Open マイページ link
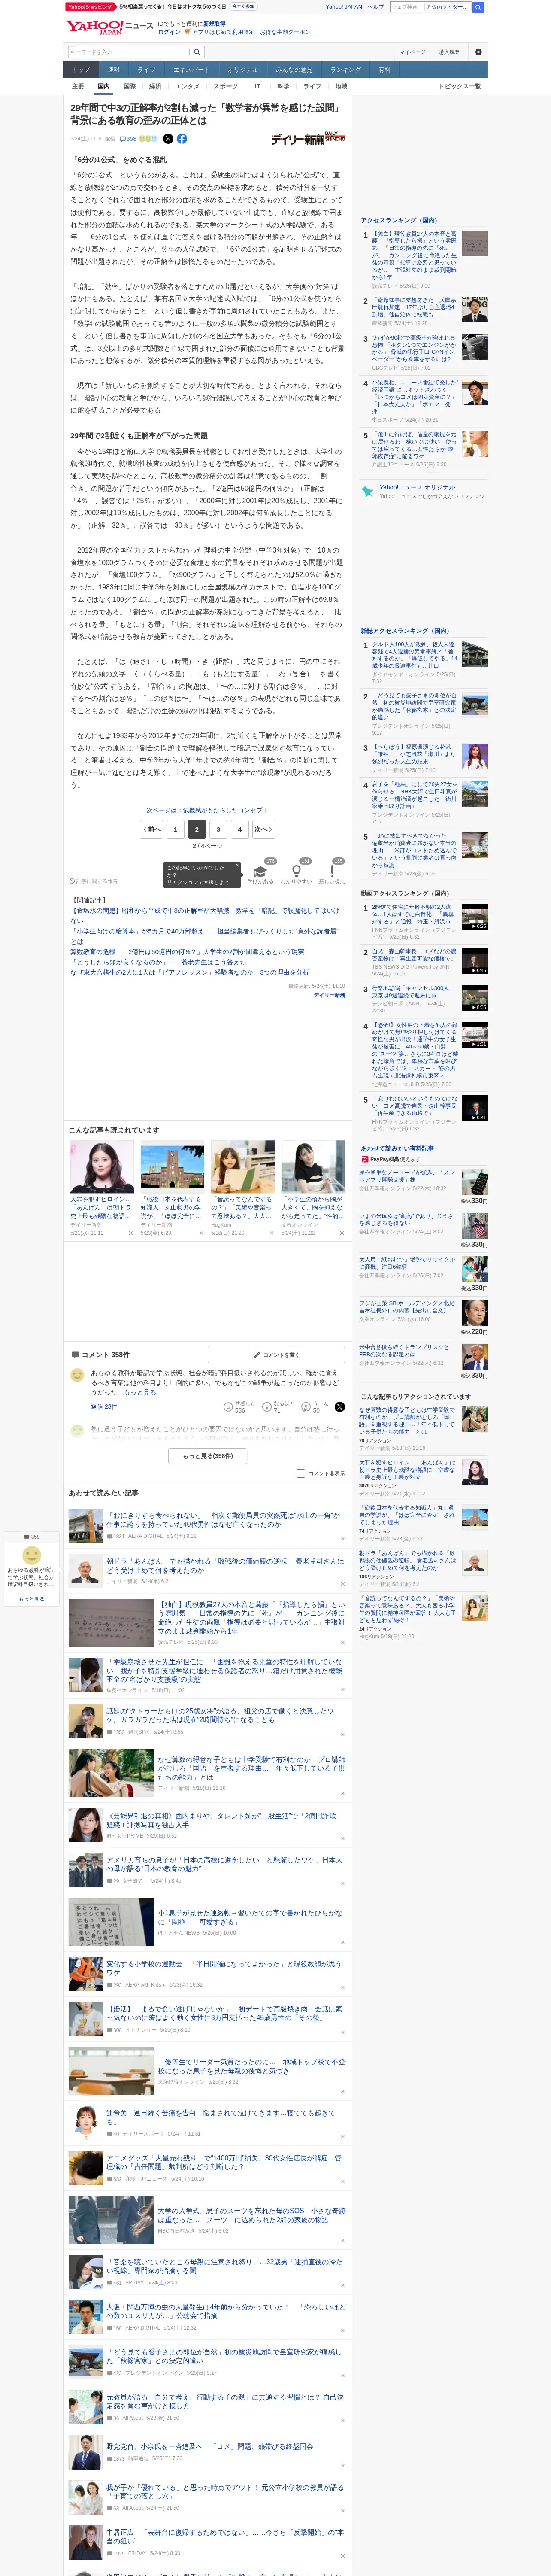The height and width of the screenshot is (2576, 551). click(412, 52)
